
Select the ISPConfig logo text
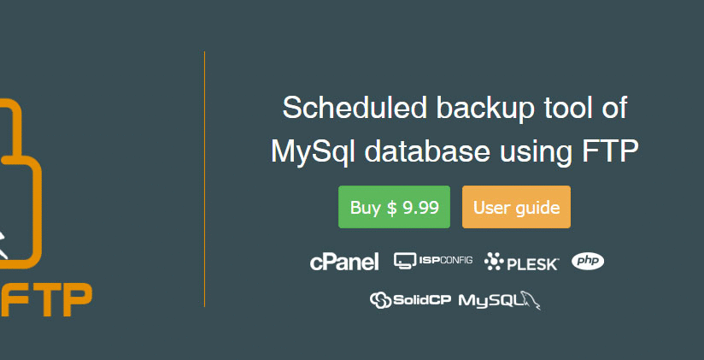coord(444,260)
